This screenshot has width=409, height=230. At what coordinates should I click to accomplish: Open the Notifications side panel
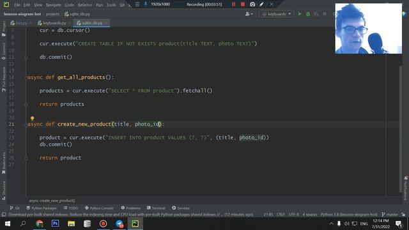[406, 188]
